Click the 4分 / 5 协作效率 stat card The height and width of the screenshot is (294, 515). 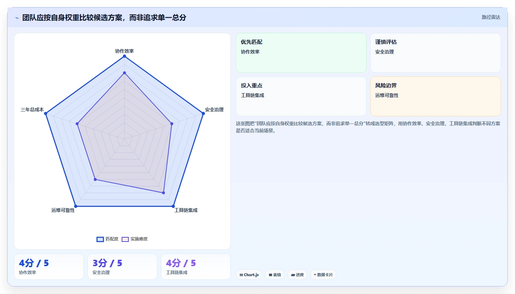[x=49, y=267]
